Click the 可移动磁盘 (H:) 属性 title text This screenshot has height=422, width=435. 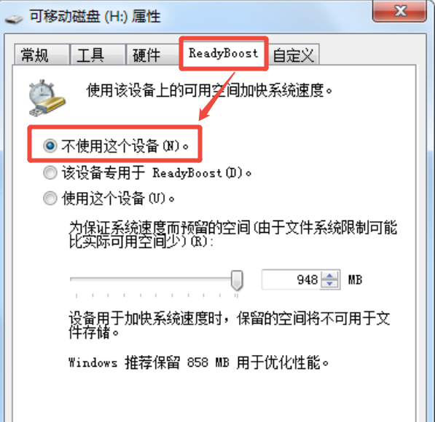pos(95,16)
